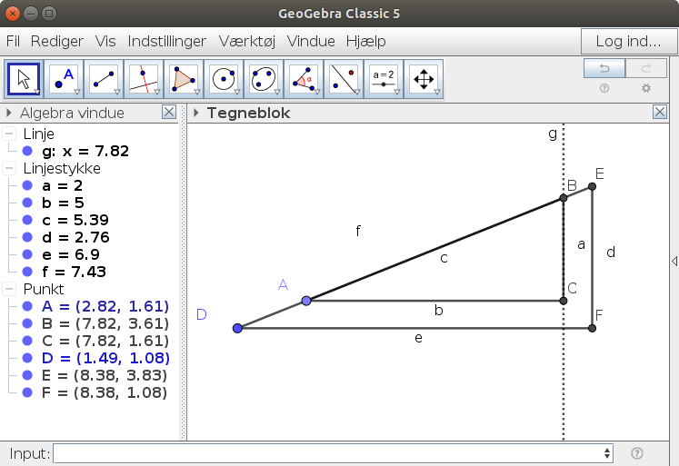Image resolution: width=679 pixels, height=466 pixels.
Task: Select point C on the drawing
Action: coord(564,301)
